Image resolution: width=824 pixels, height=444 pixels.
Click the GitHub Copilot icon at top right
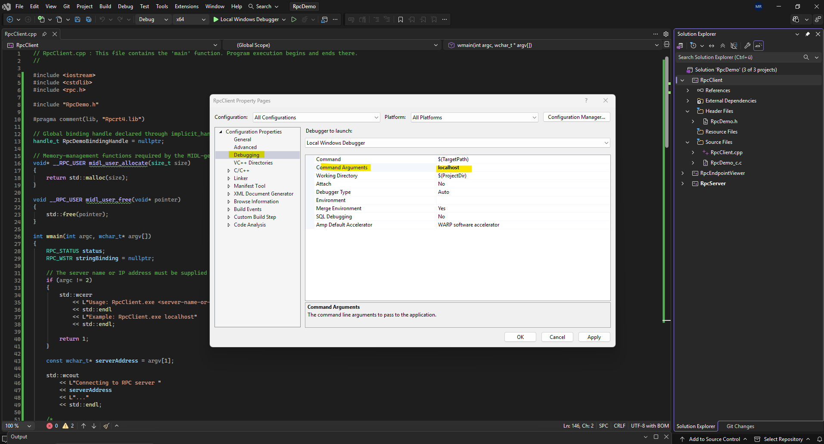click(x=796, y=19)
